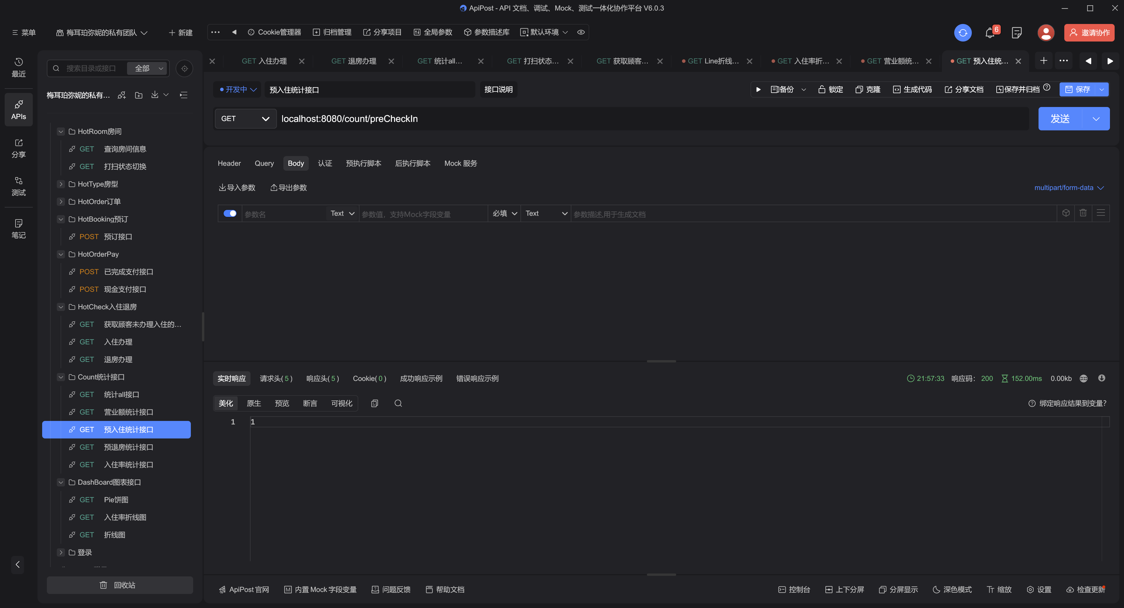The width and height of the screenshot is (1124, 608).
Task: Expand the HotType房型 folder
Action: (61, 184)
